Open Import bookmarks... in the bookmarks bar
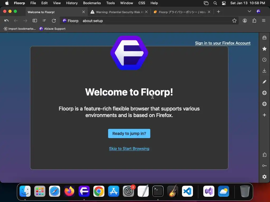Image resolution: width=270 pixels, height=202 pixels. [20, 29]
